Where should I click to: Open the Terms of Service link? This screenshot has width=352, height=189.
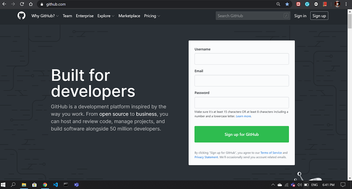tap(271, 153)
